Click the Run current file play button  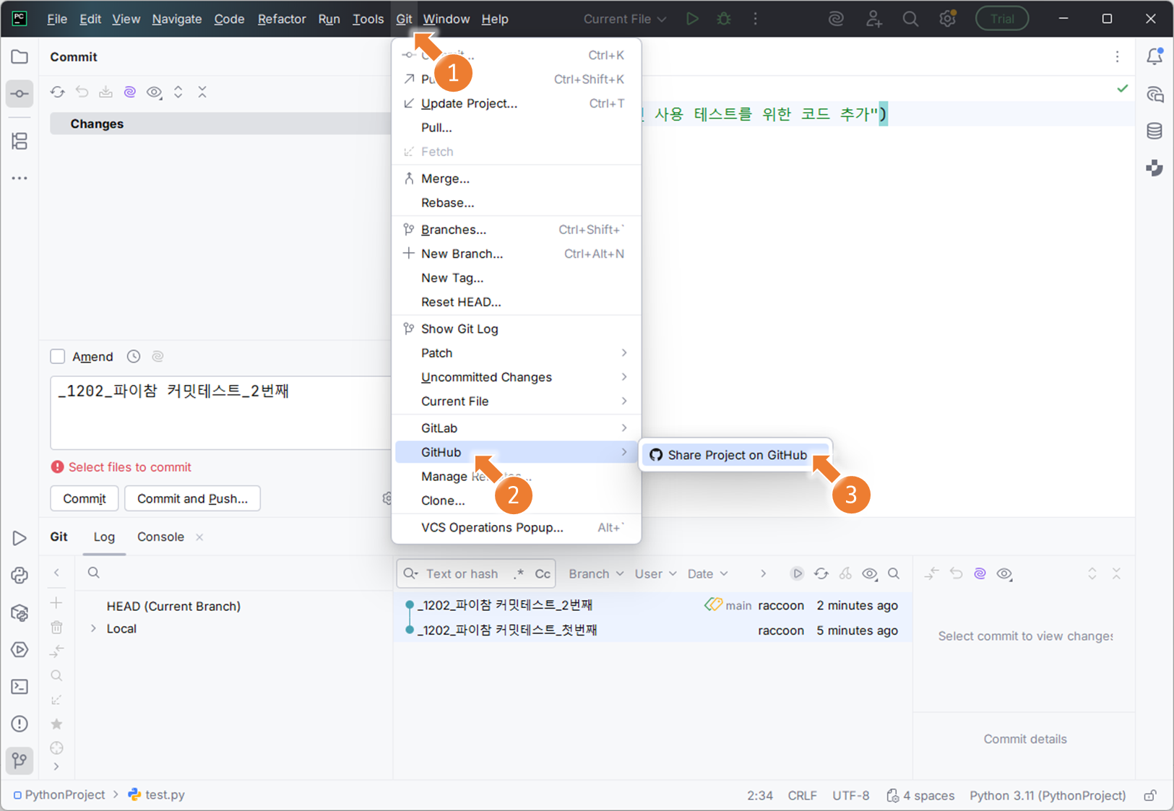pos(692,19)
